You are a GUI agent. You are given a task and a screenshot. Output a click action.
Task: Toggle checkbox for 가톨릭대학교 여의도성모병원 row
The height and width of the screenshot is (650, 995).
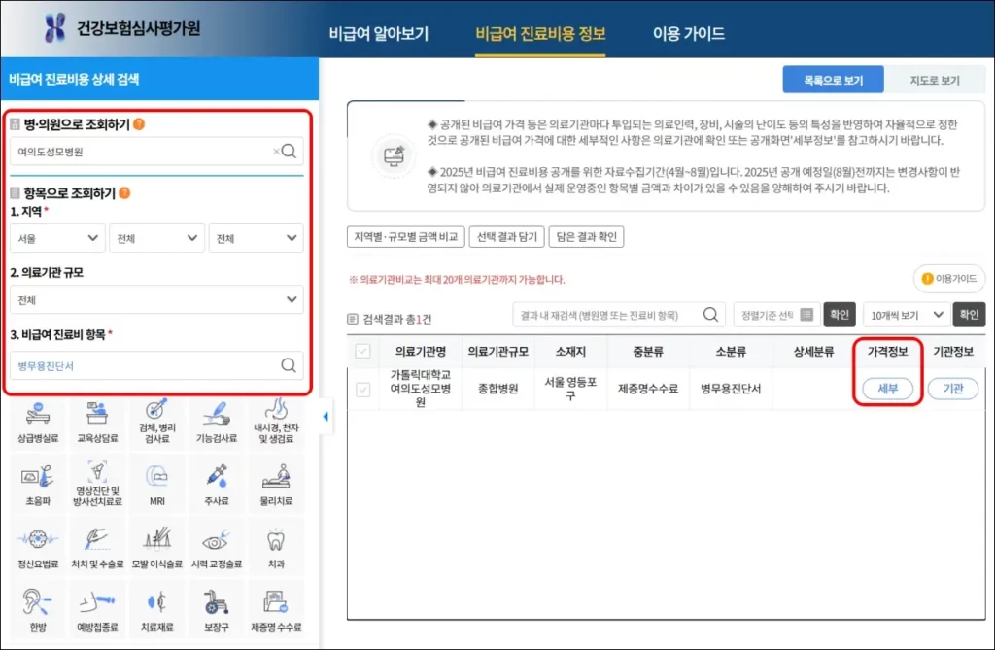tap(362, 389)
